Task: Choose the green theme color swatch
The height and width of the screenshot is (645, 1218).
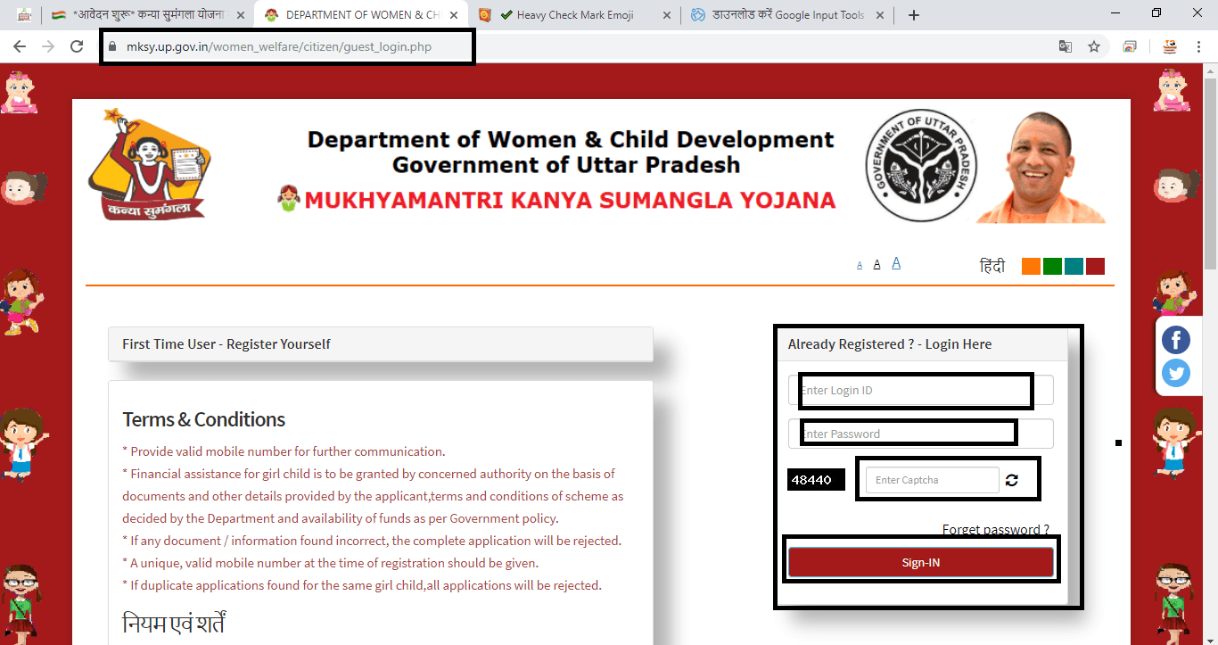Action: coord(1052,266)
